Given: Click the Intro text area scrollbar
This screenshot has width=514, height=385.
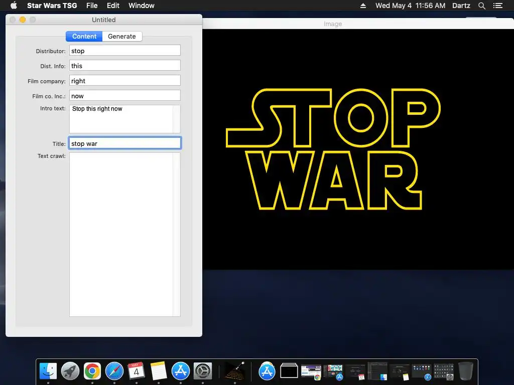Looking at the screenshot, I should 177,119.
